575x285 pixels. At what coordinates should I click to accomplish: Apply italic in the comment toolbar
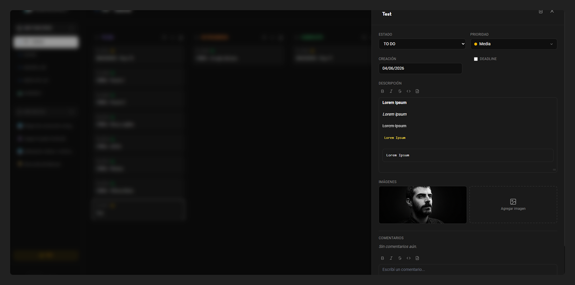pyautogui.click(x=391, y=258)
